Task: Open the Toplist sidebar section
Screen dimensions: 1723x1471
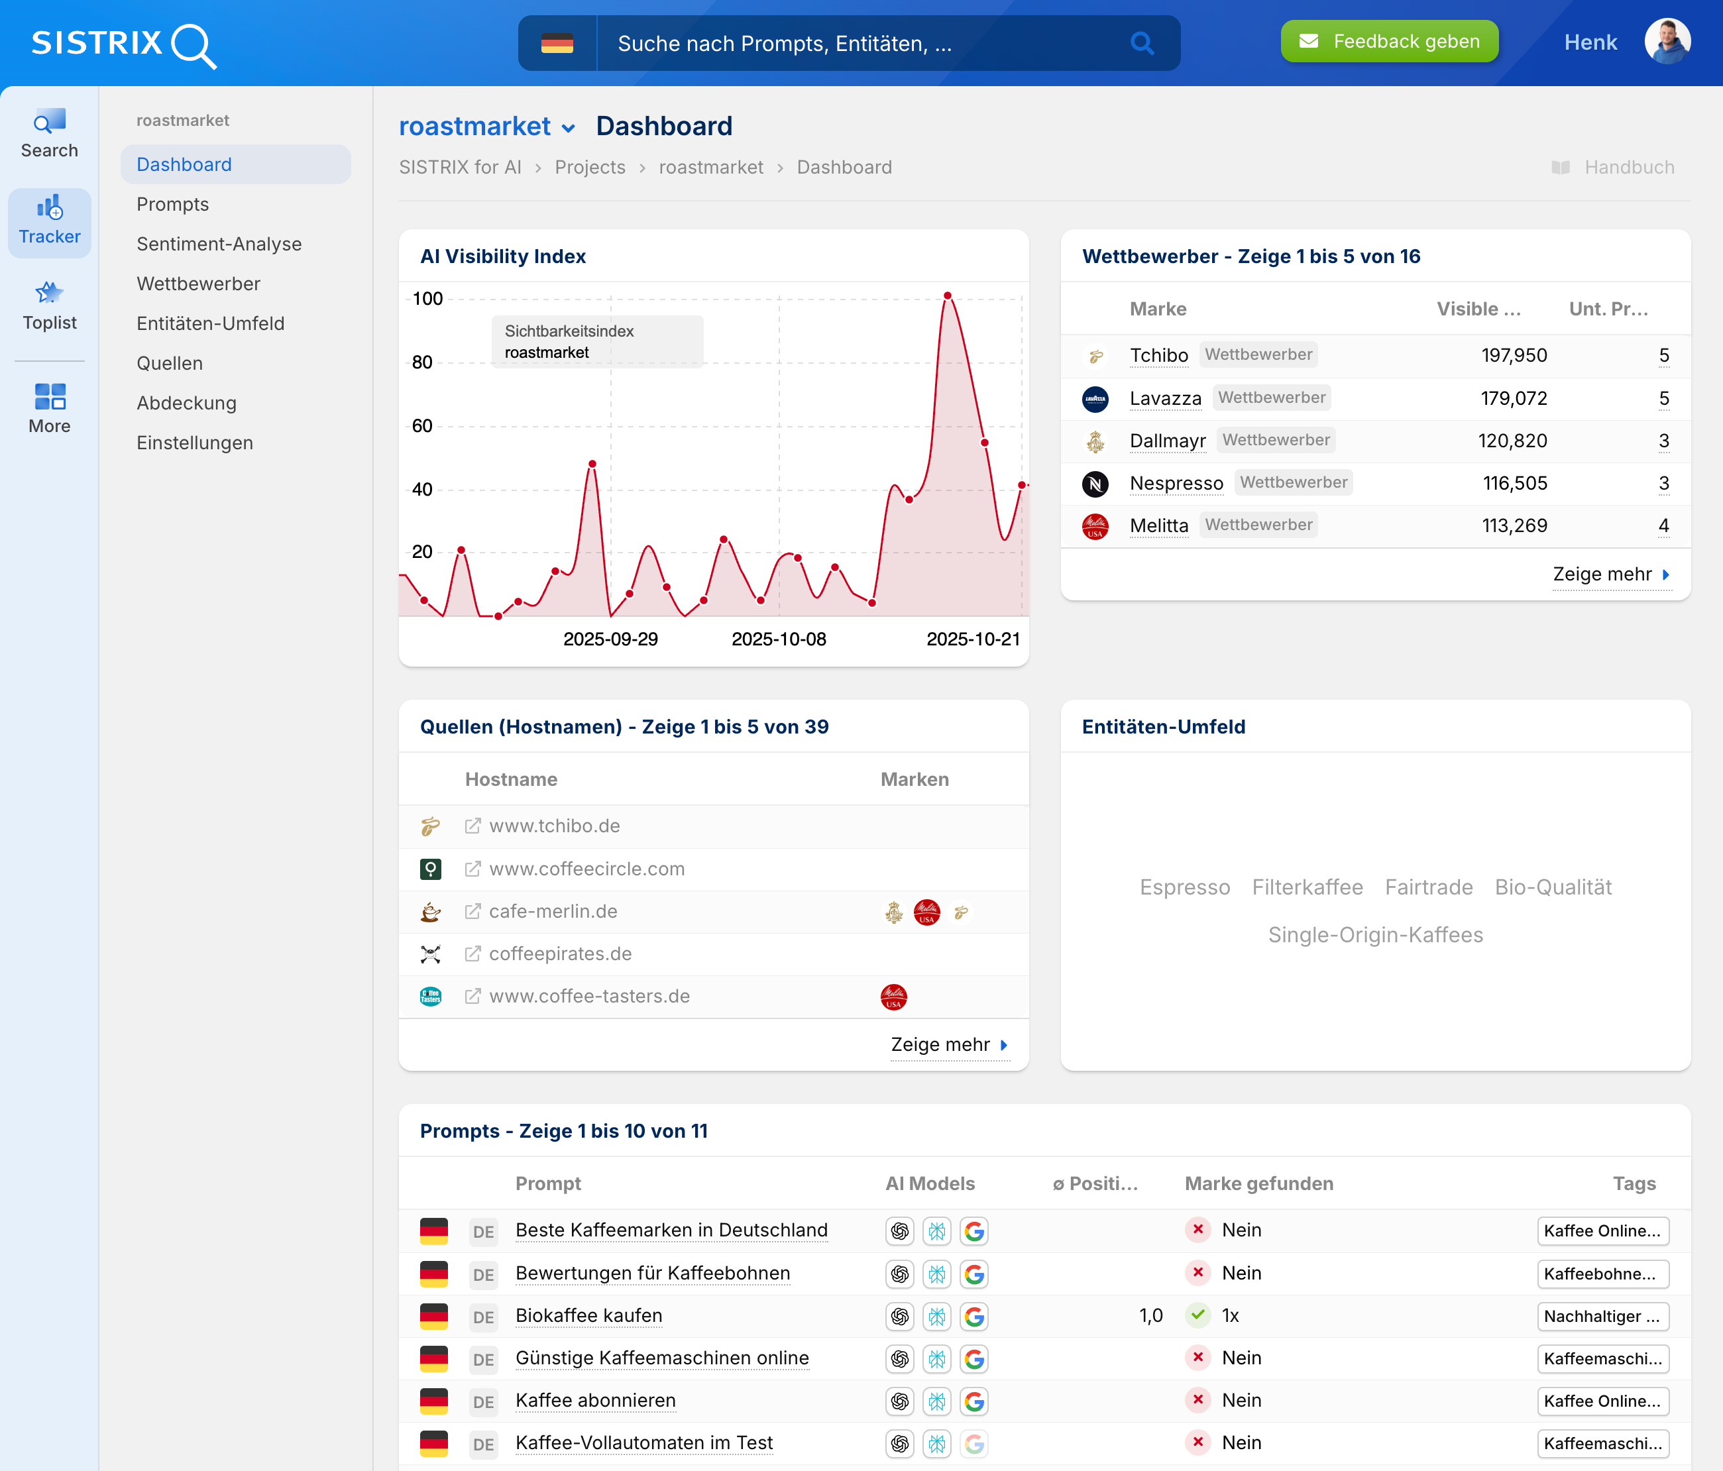Action: (x=49, y=303)
